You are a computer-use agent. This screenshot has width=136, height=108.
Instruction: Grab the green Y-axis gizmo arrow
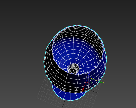coord(100,82)
